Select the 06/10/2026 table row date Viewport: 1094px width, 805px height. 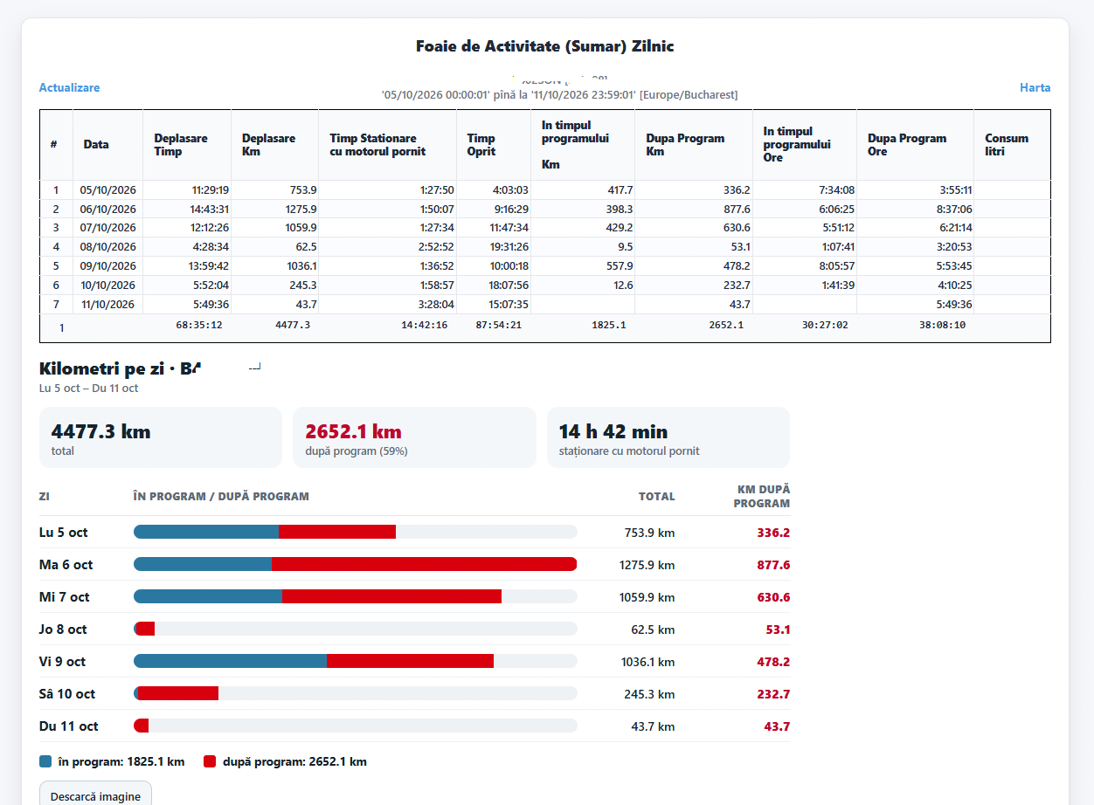tap(108, 209)
